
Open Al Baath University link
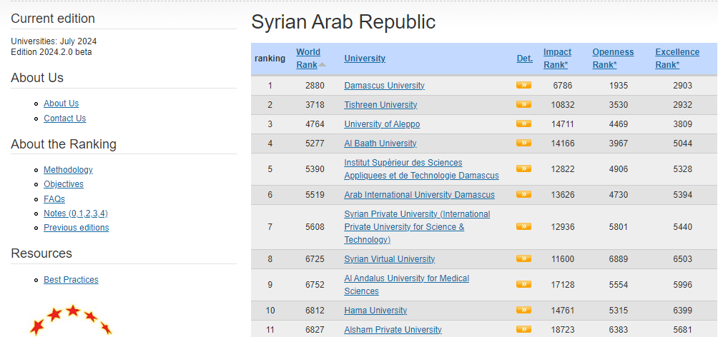(x=380, y=143)
